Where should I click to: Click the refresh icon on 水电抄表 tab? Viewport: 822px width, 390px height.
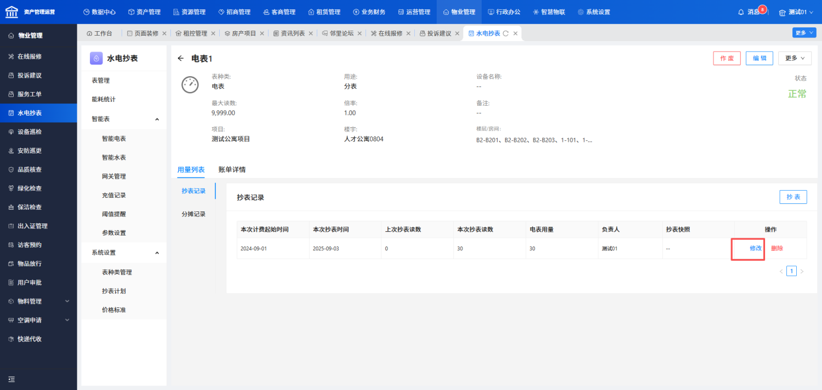[506, 33]
